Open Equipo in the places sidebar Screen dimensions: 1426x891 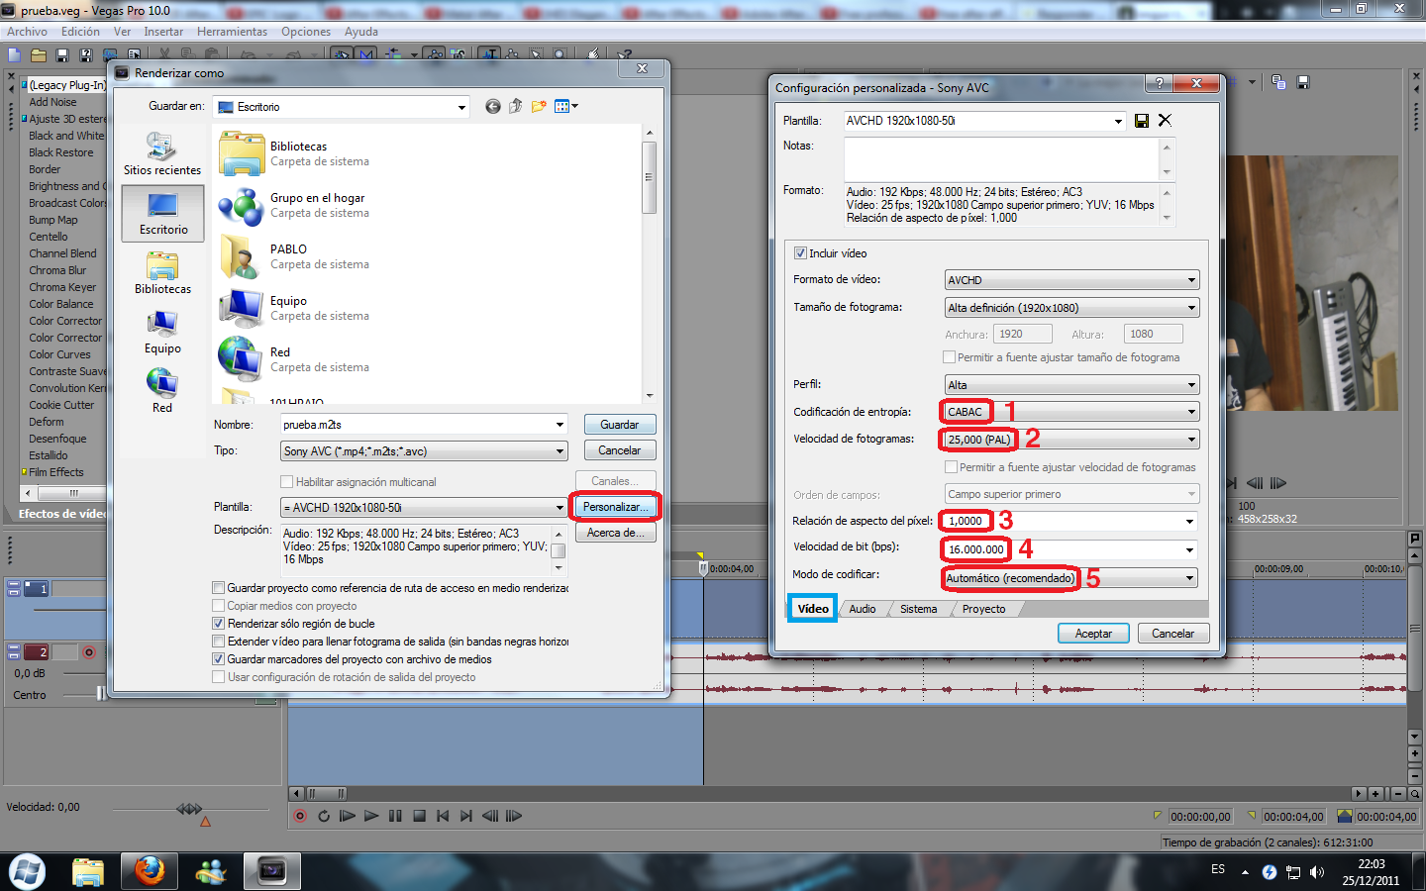click(x=162, y=332)
